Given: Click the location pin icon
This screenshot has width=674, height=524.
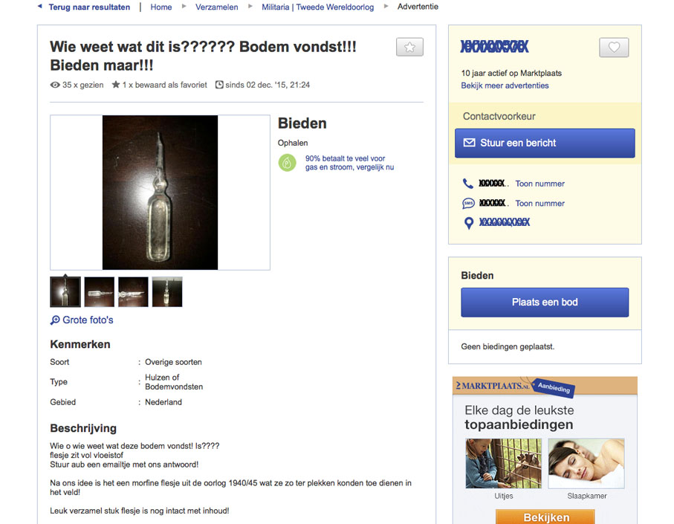Looking at the screenshot, I should 469,223.
